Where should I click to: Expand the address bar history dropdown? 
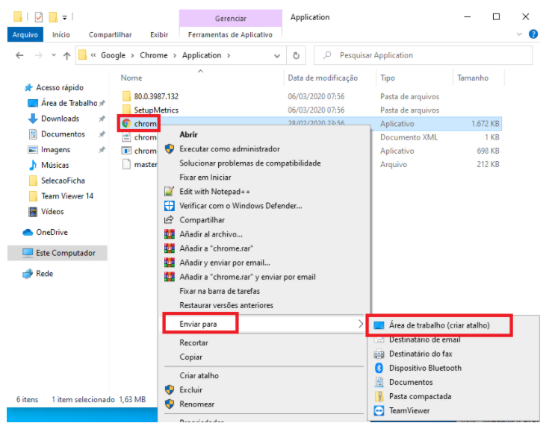click(278, 55)
